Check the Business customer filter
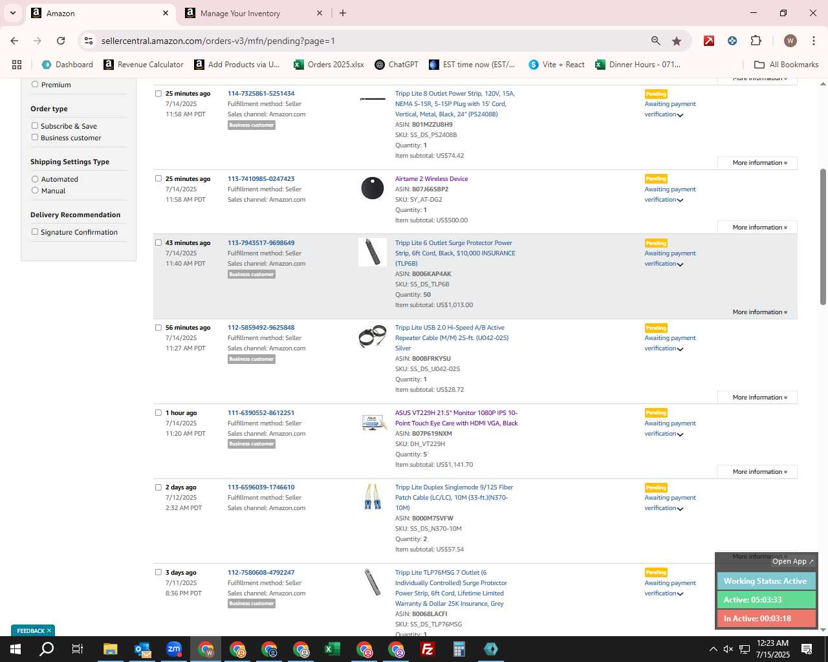Screen dimensions: 828x662 click(35, 137)
